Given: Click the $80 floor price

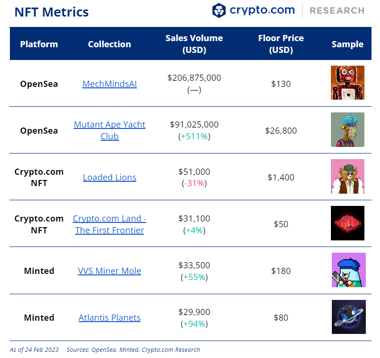Looking at the screenshot, I should pyautogui.click(x=281, y=318).
